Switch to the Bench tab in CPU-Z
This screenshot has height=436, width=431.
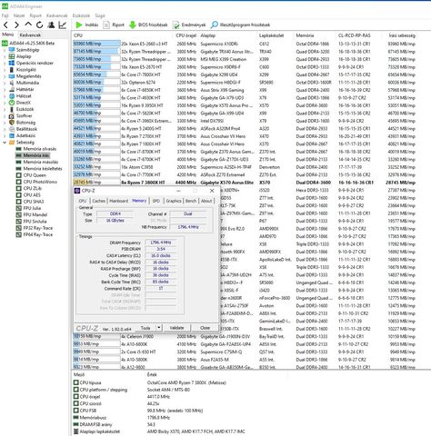click(191, 201)
